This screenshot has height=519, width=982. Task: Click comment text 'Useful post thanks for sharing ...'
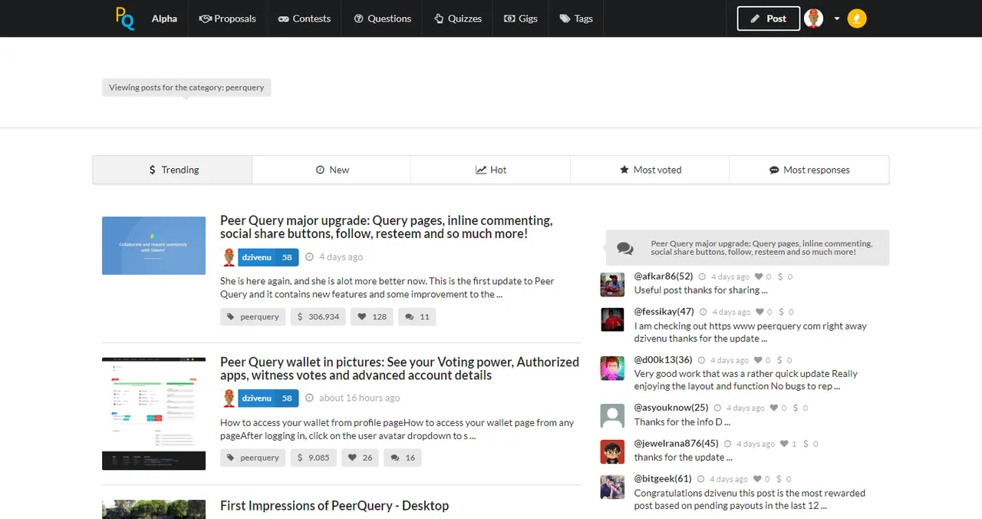[700, 290]
